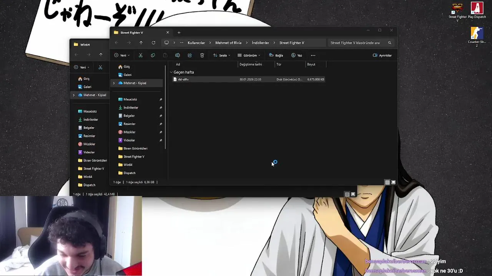Sort by Ad column header
This screenshot has height=276, width=492.
178,64
